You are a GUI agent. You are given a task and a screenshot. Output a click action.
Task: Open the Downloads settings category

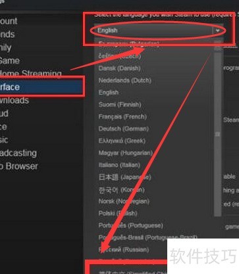tap(14, 101)
